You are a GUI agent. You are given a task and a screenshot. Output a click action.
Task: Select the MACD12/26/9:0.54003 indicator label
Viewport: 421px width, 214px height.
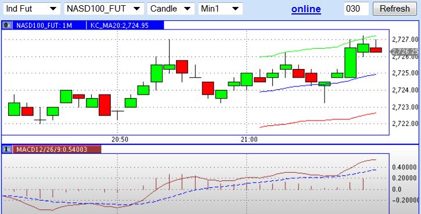pos(52,150)
